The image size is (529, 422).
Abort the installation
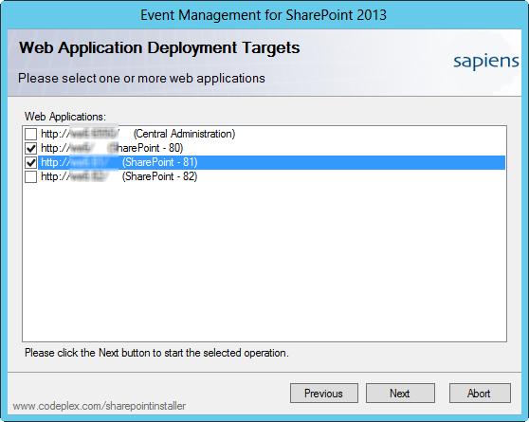click(480, 393)
